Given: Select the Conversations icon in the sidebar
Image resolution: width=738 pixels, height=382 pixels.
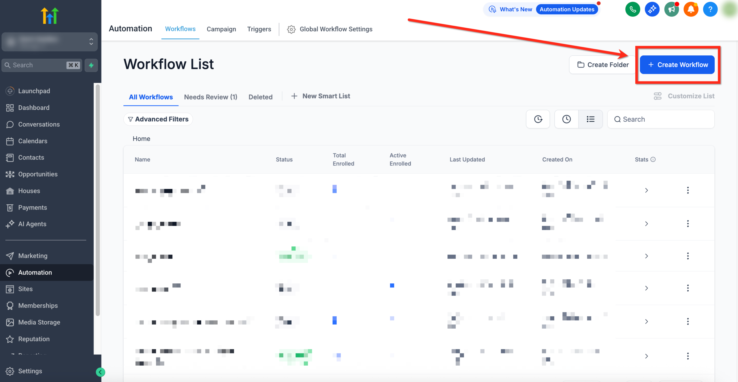Looking at the screenshot, I should pyautogui.click(x=10, y=124).
